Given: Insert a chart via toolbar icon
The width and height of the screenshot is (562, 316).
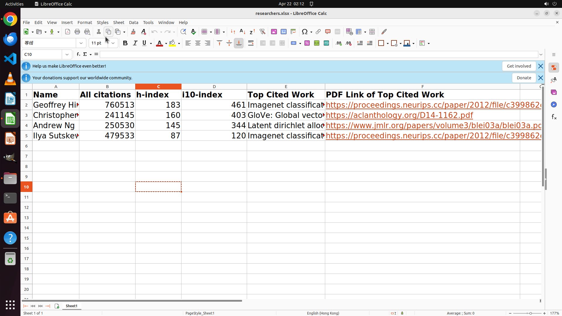Looking at the screenshot, I should click(x=283, y=32).
